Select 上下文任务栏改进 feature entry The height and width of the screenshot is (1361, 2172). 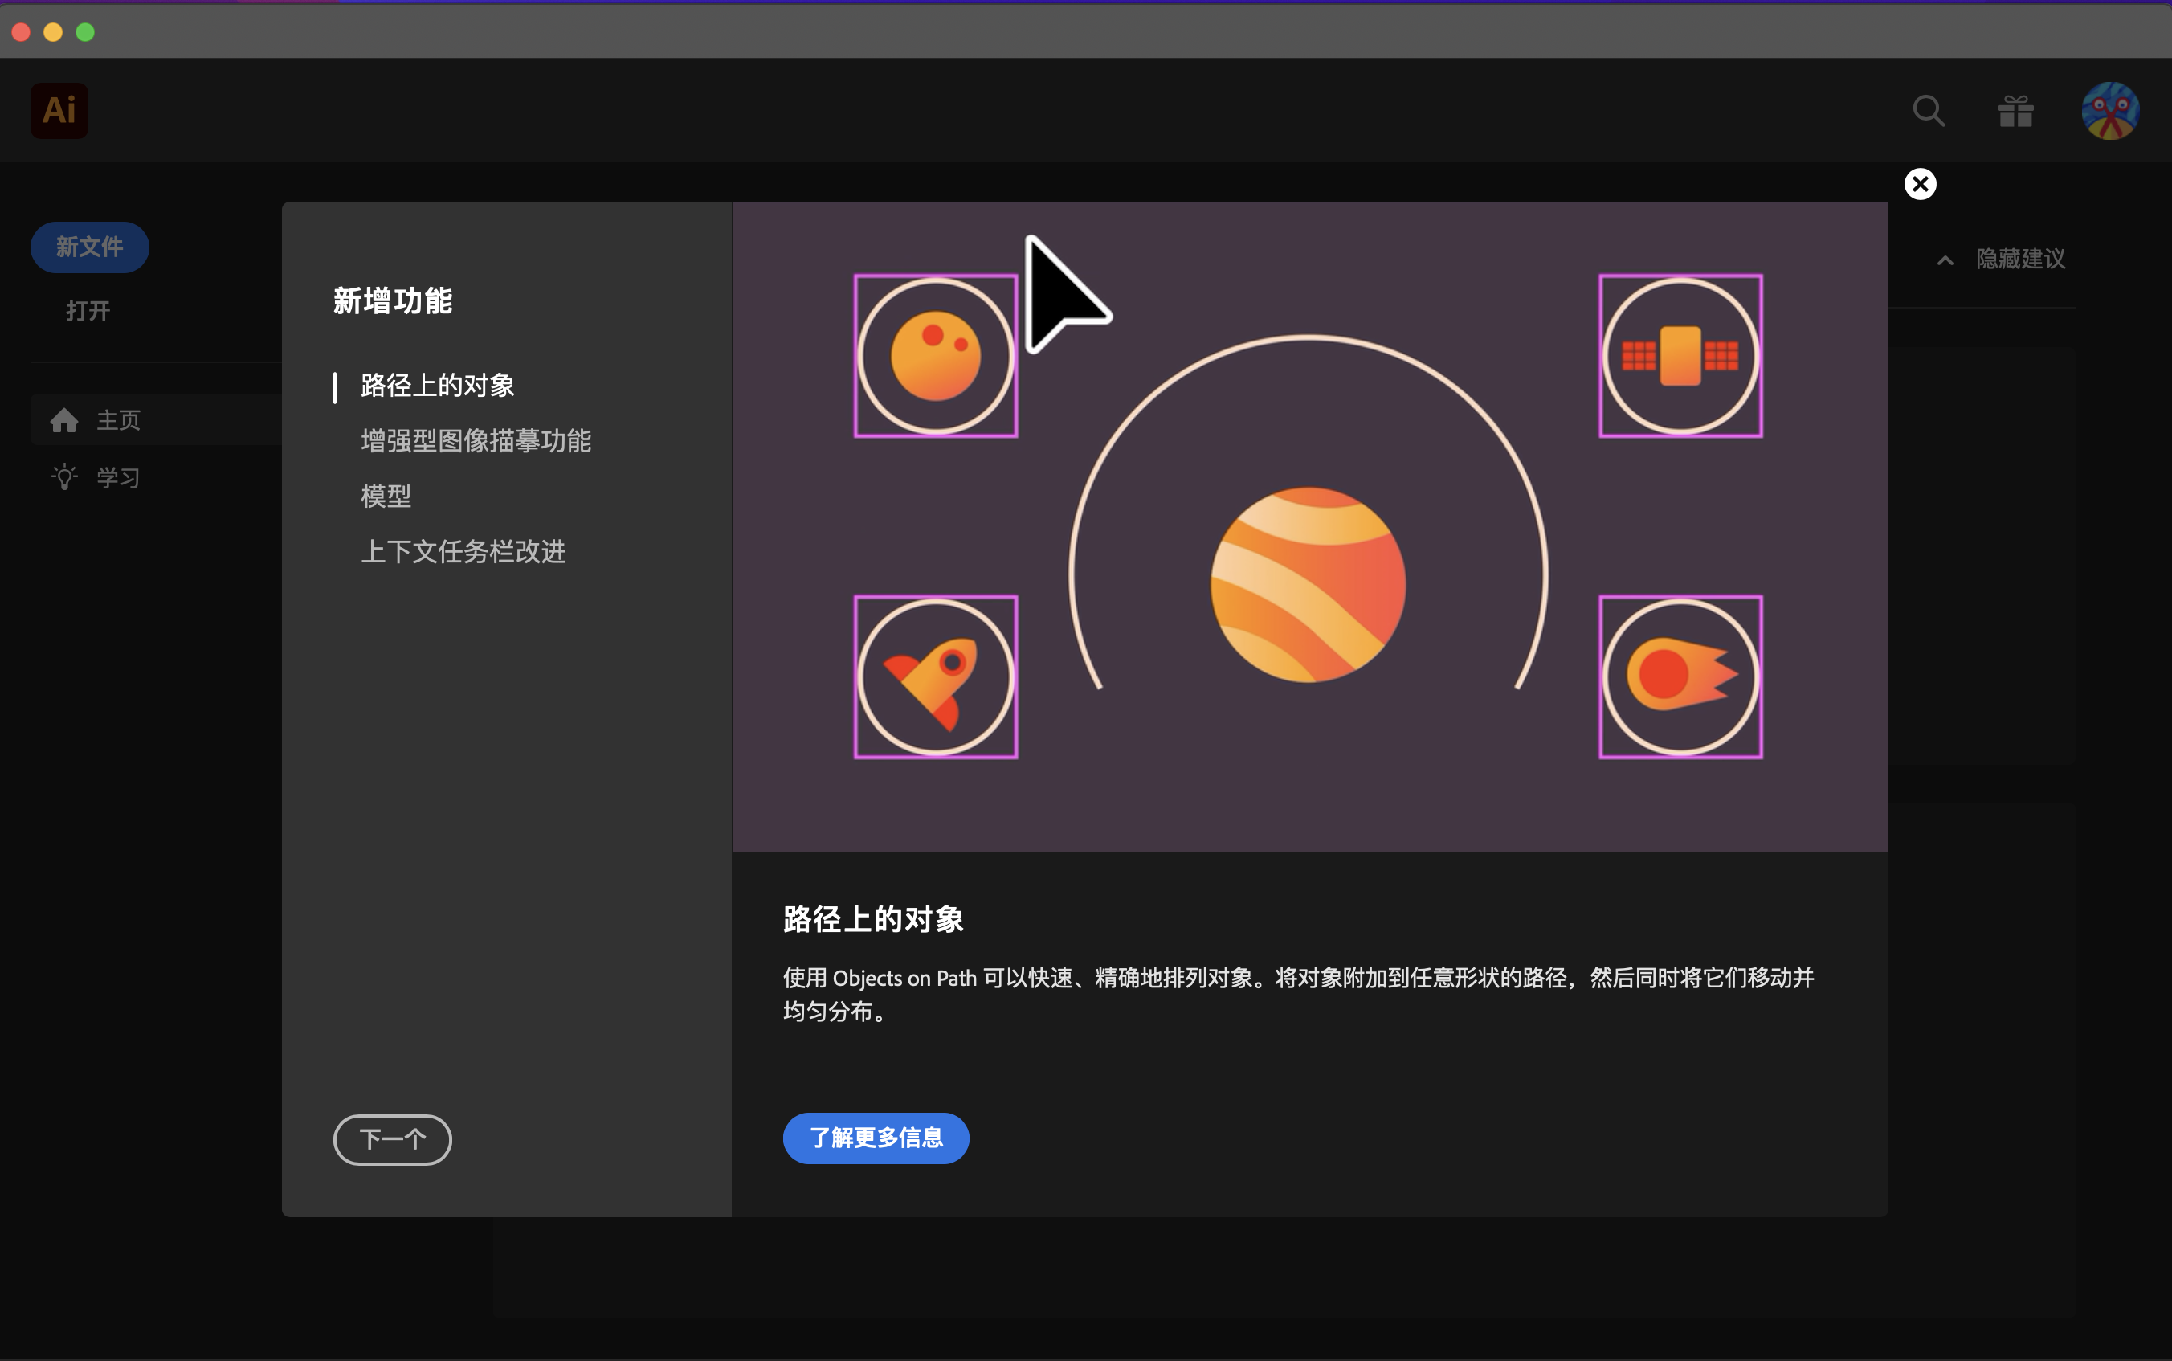click(463, 552)
